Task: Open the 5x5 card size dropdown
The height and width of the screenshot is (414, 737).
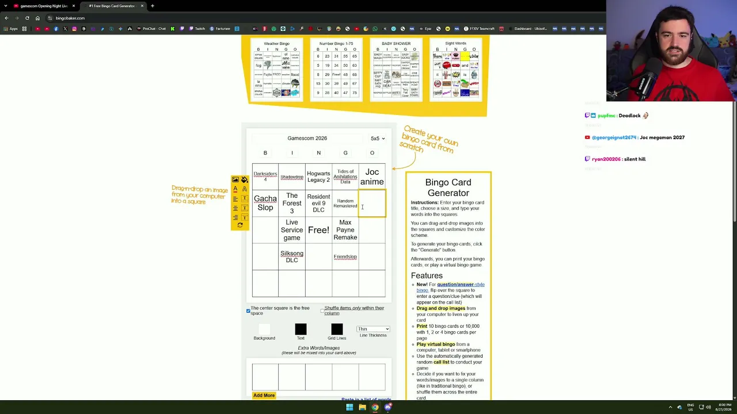Action: (x=378, y=139)
